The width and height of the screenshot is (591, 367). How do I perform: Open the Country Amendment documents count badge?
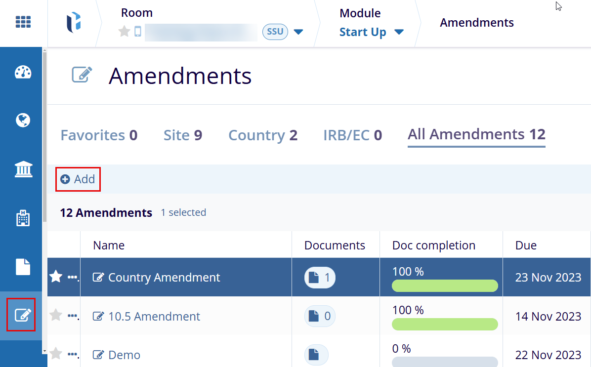point(320,278)
